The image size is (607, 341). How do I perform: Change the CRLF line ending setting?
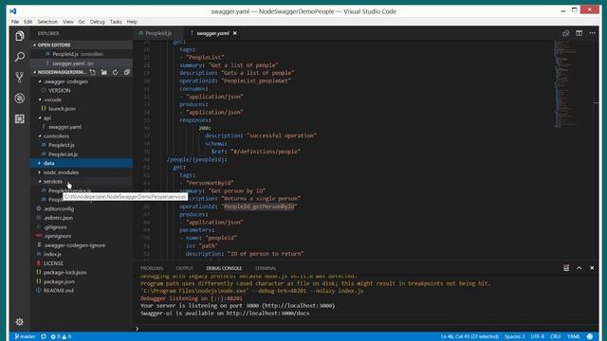556,336
